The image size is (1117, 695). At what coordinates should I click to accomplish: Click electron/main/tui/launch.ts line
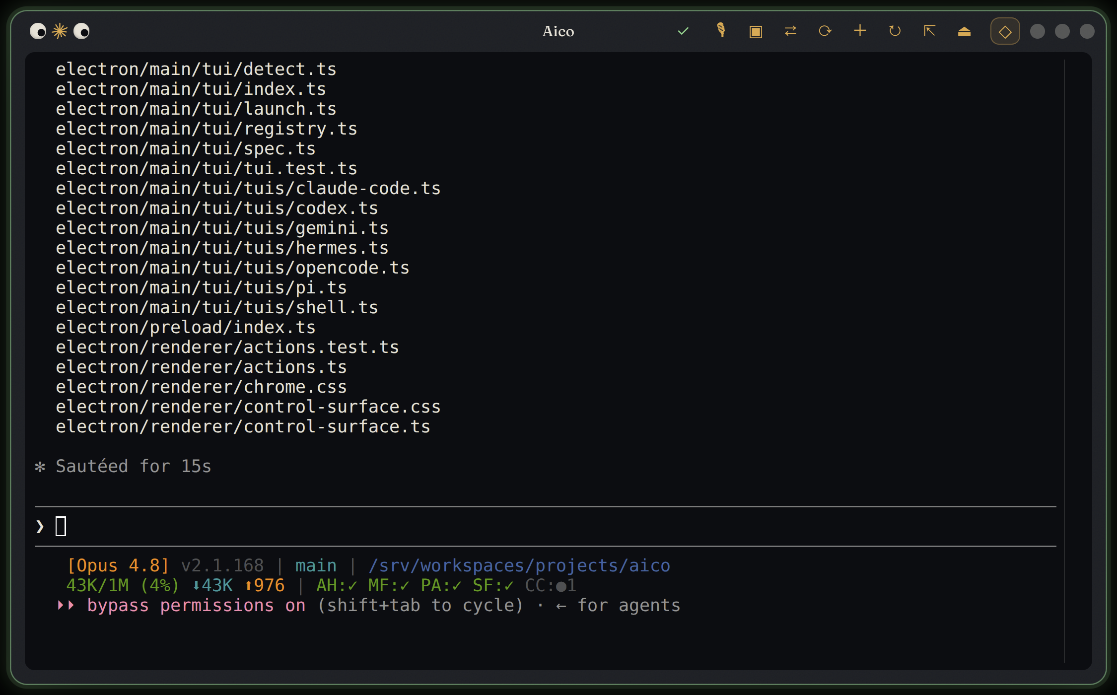[196, 109]
